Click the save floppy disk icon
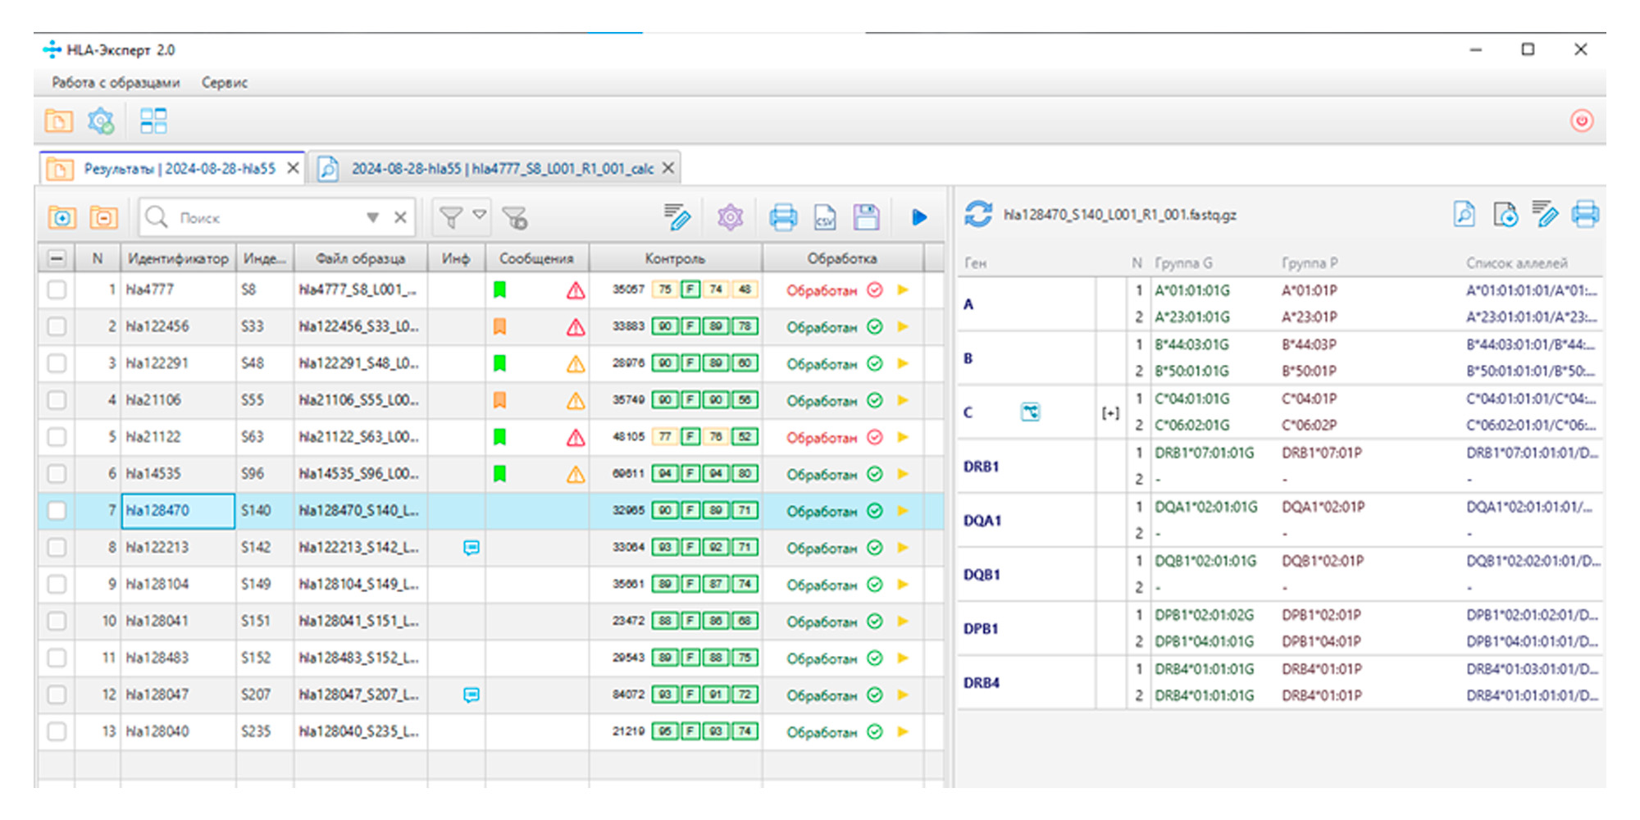The image size is (1640, 820). point(866,218)
